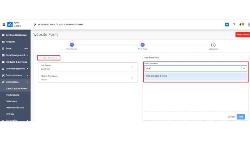Click the Automation sidebar icon
The width and height of the screenshot is (250, 141).
pyautogui.click(x=3, y=120)
